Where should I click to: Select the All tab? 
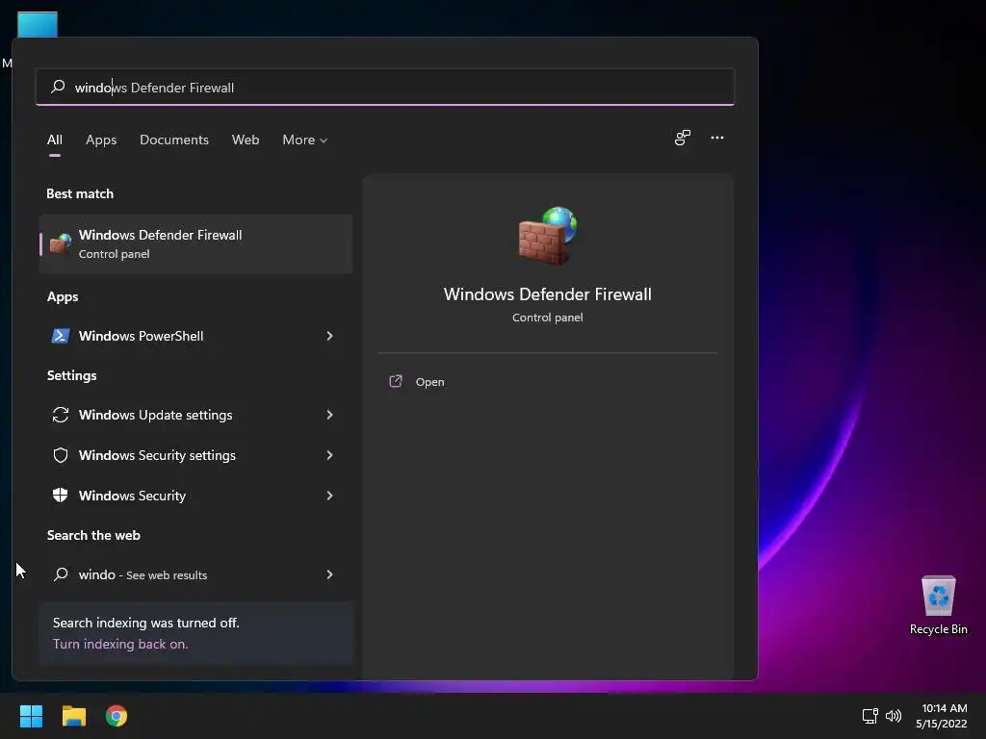pos(55,140)
